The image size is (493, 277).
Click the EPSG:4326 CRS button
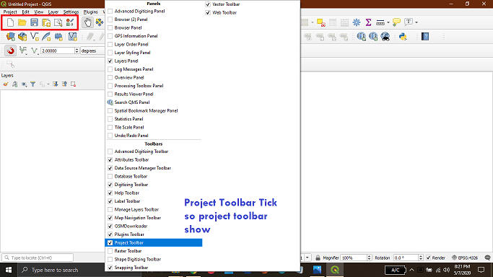coord(465,258)
